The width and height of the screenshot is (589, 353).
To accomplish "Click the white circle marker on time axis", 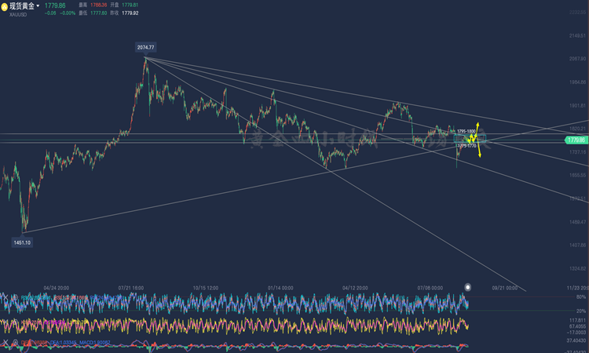I will point(468,287).
